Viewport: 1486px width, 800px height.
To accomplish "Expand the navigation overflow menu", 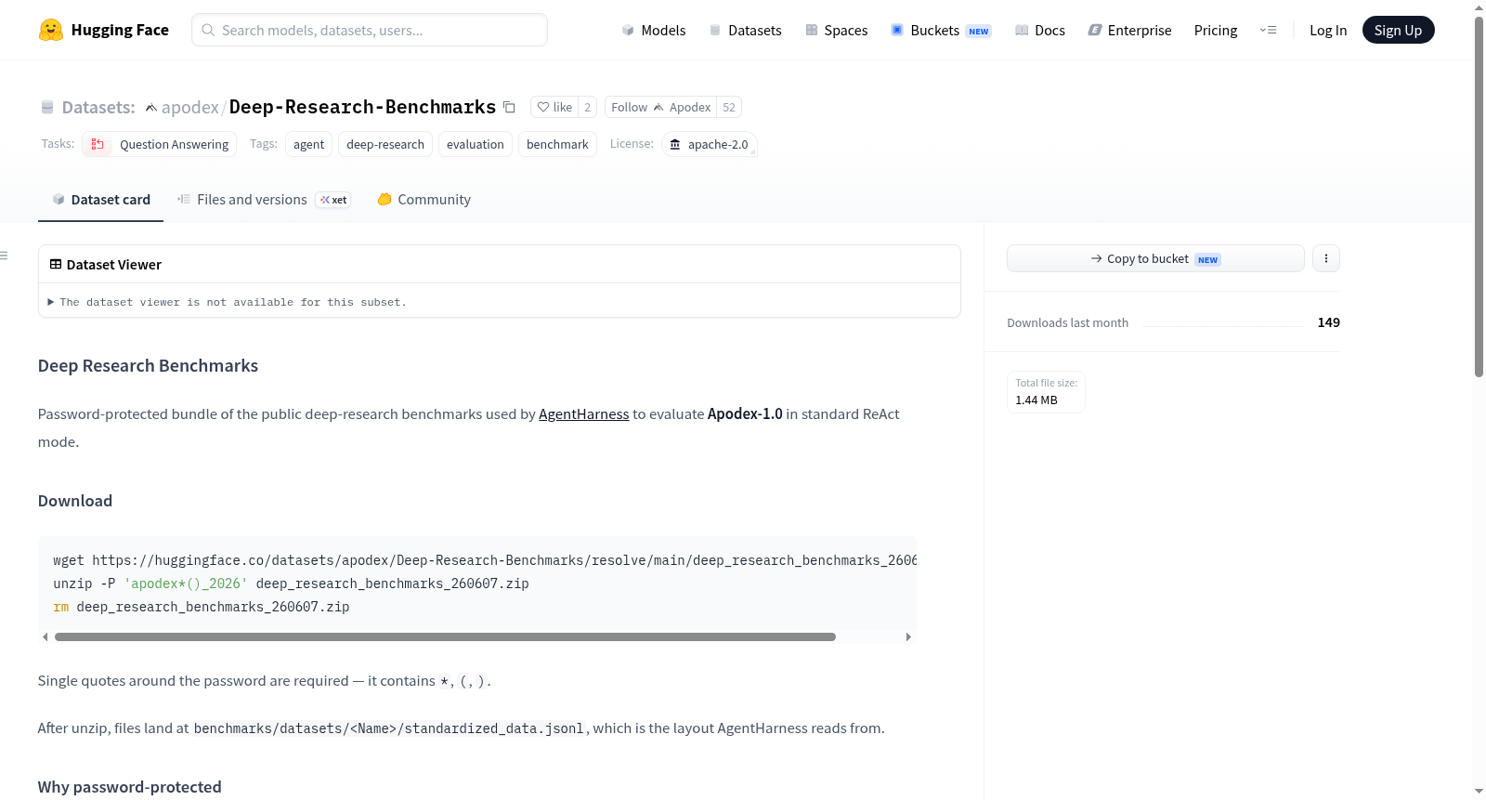I will 1268,30.
